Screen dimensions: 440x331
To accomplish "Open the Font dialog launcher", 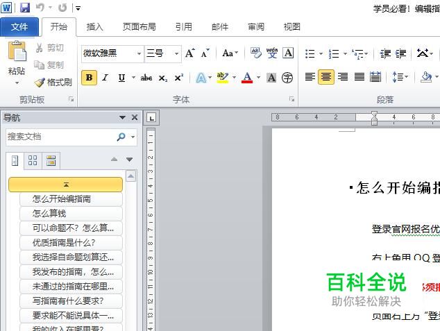I will click(x=291, y=99).
